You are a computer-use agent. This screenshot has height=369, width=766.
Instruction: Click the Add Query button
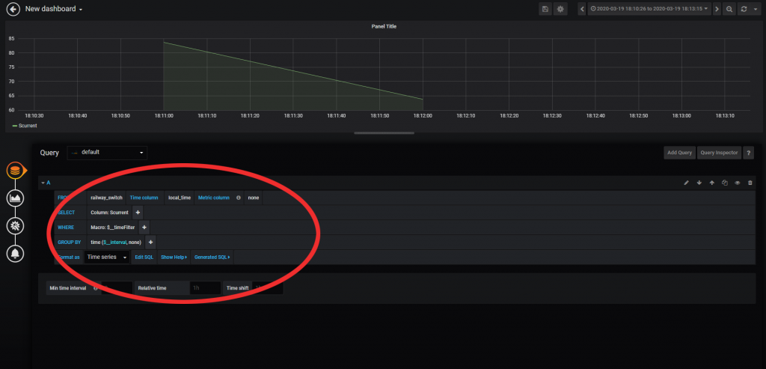point(679,153)
